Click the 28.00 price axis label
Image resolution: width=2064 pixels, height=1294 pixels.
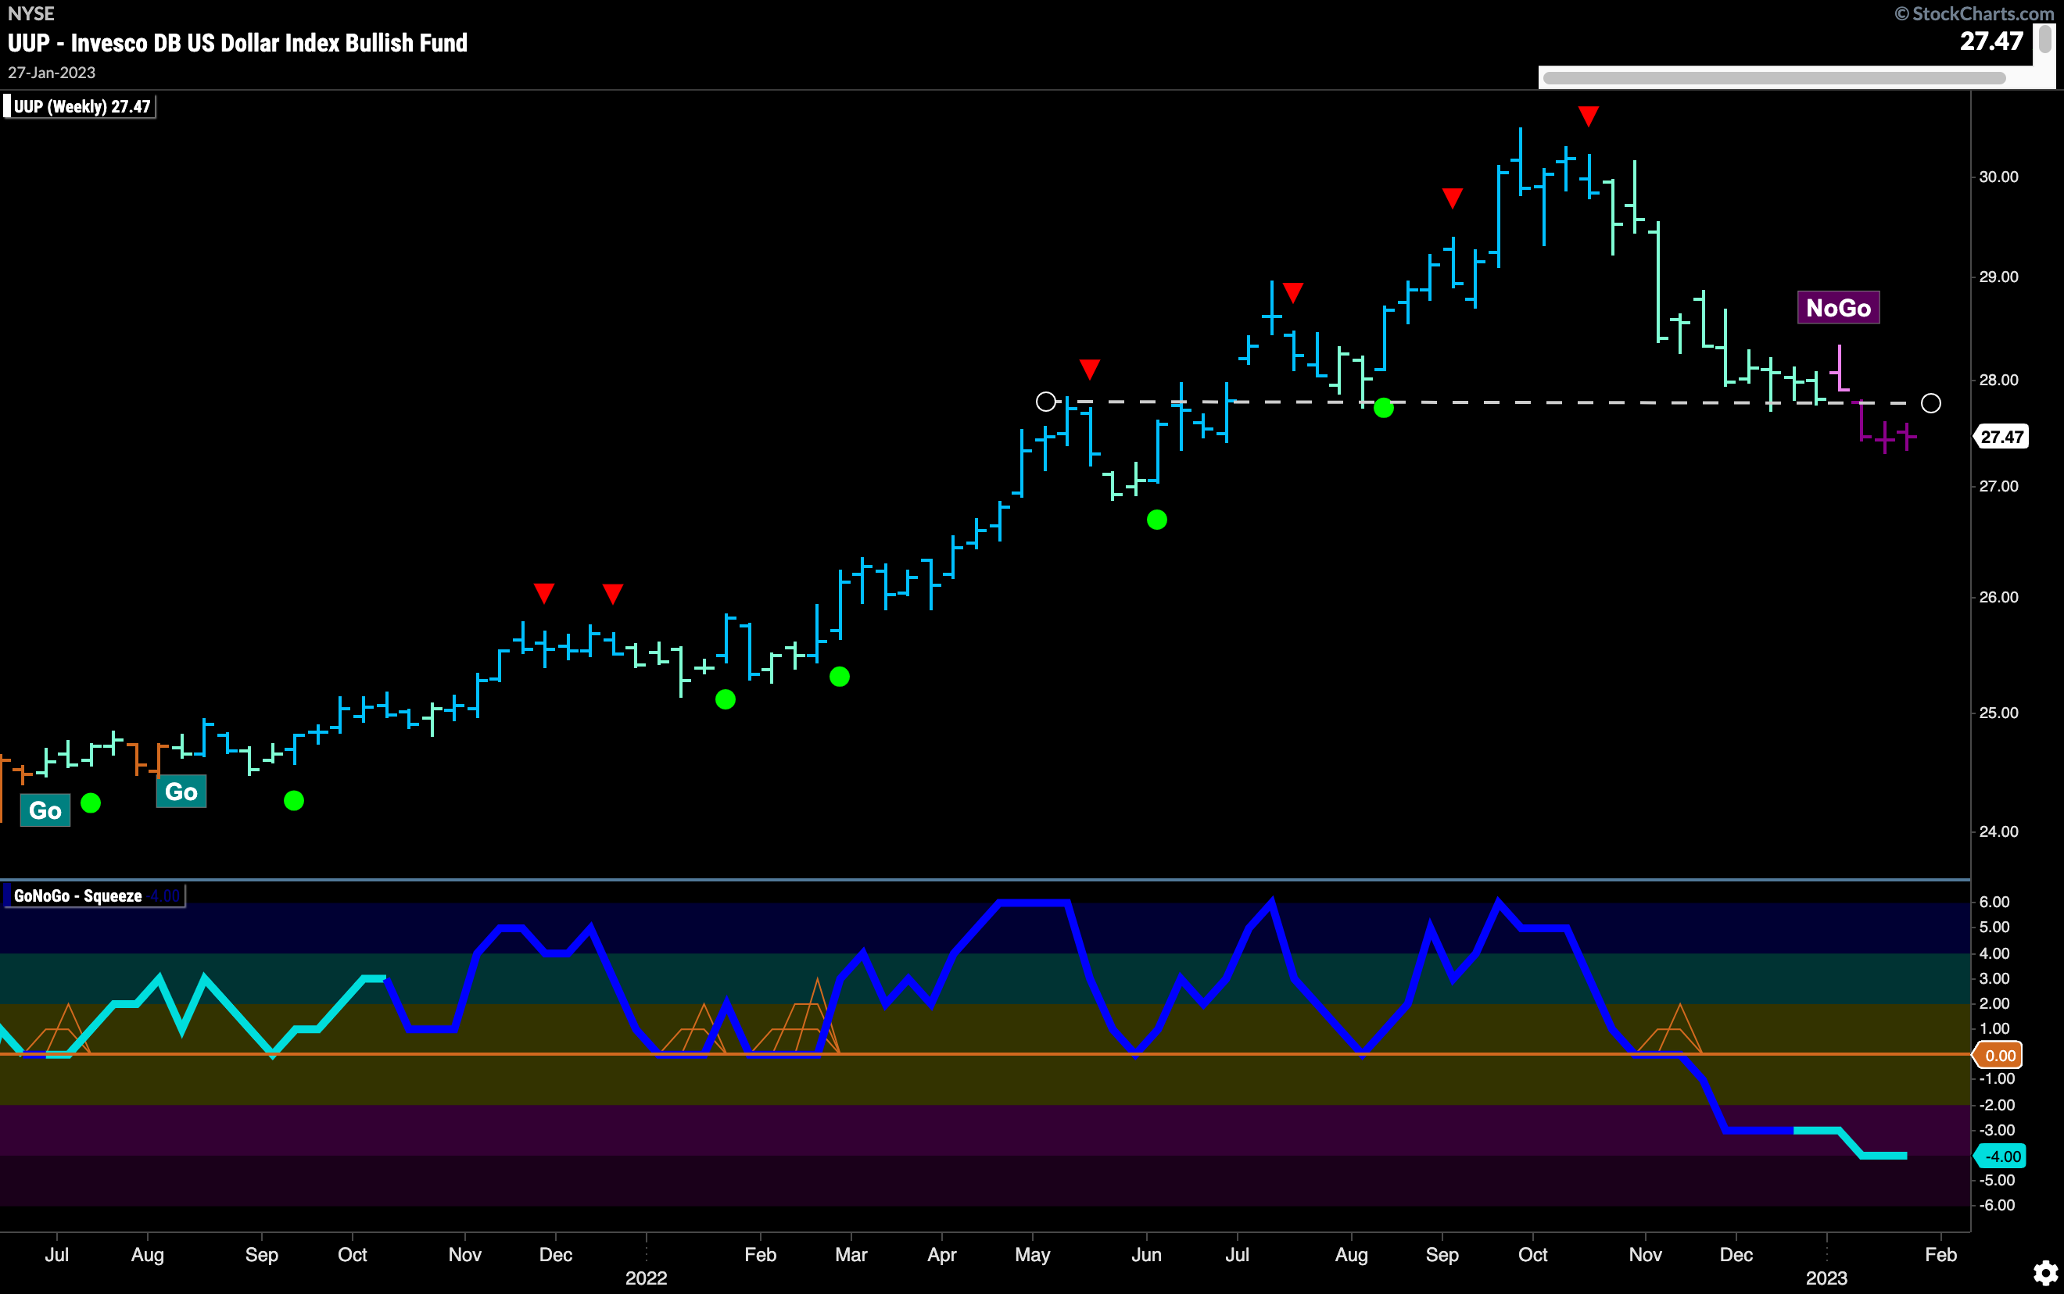point(1998,380)
